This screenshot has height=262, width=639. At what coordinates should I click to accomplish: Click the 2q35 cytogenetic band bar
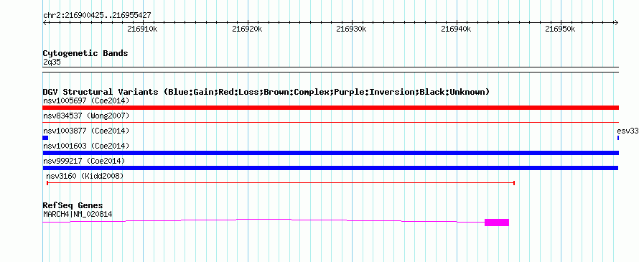(330, 70)
